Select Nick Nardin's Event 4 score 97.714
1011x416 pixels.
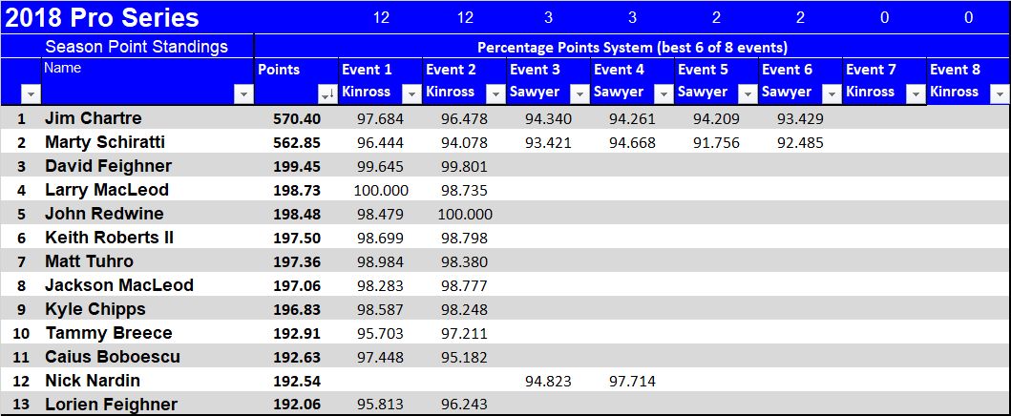tap(632, 381)
